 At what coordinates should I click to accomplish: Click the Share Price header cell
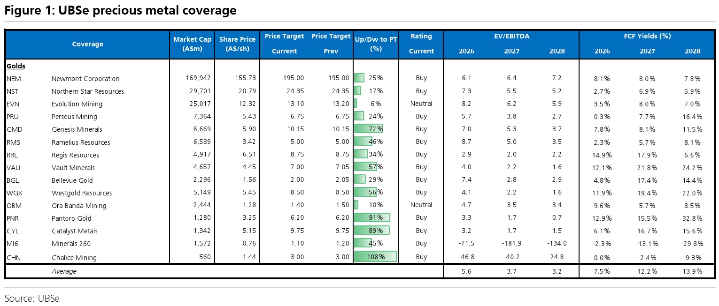[237, 44]
